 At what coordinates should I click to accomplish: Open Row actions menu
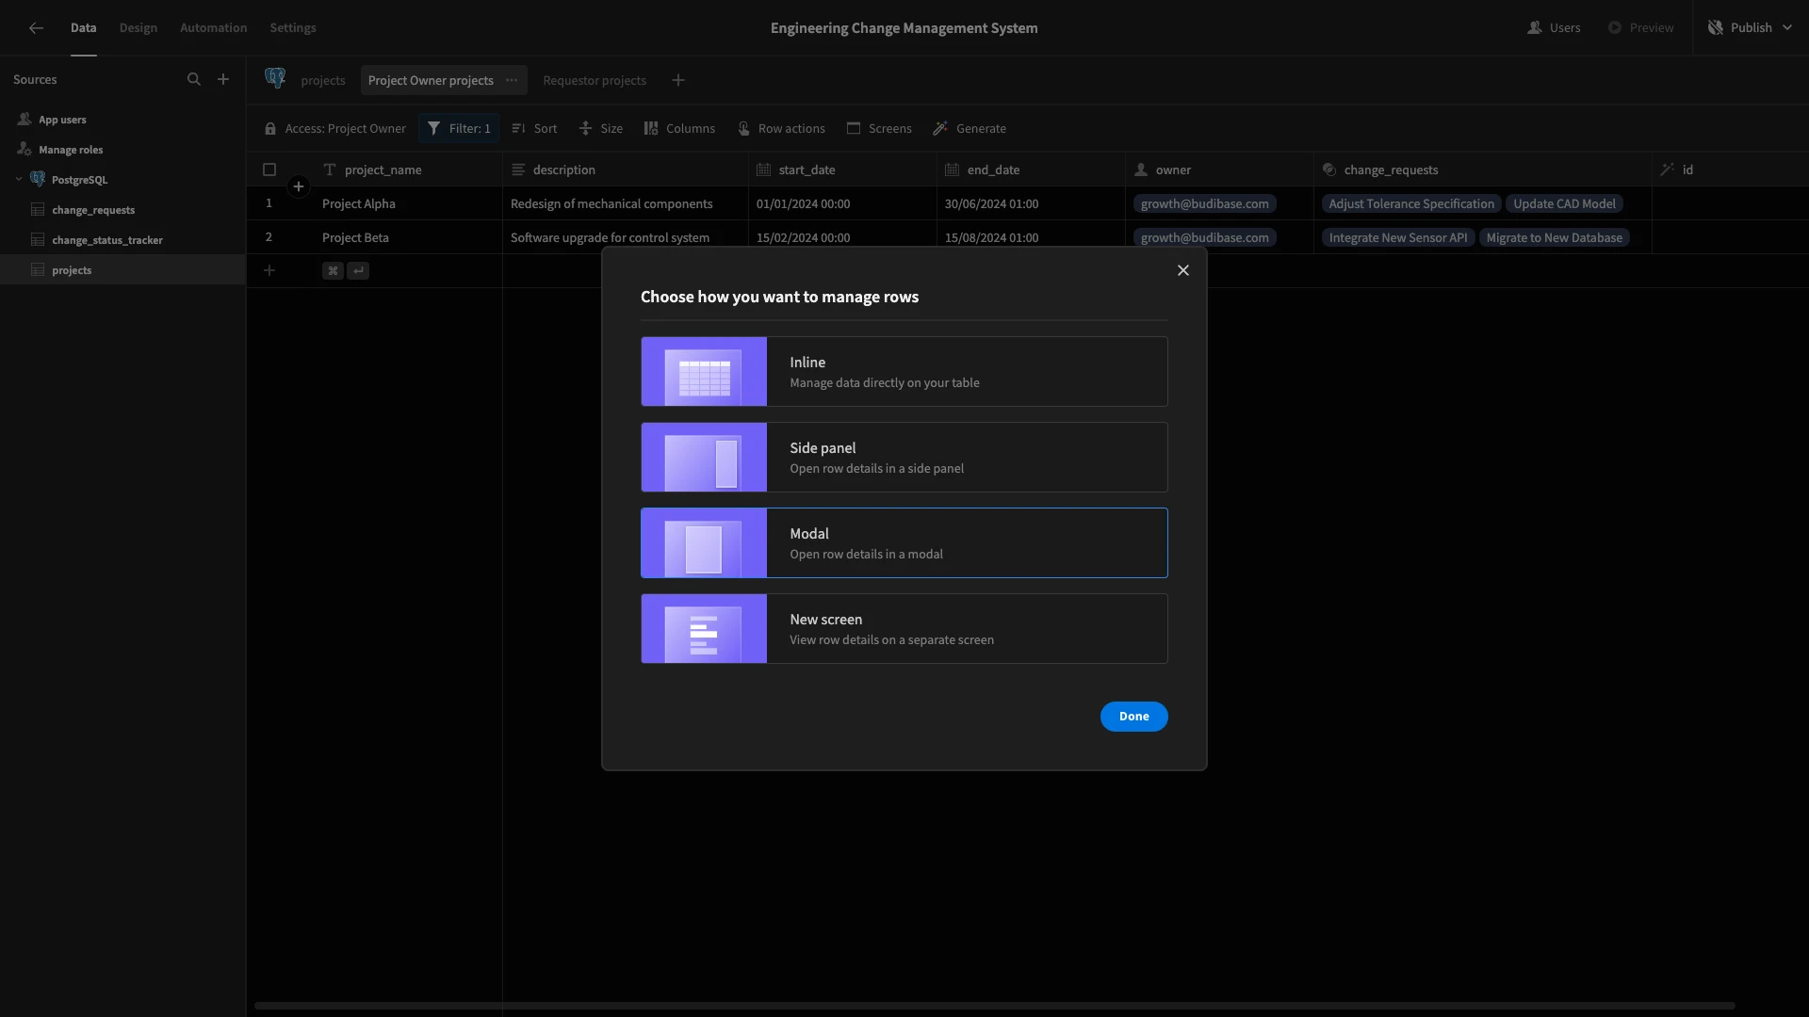click(x=781, y=128)
